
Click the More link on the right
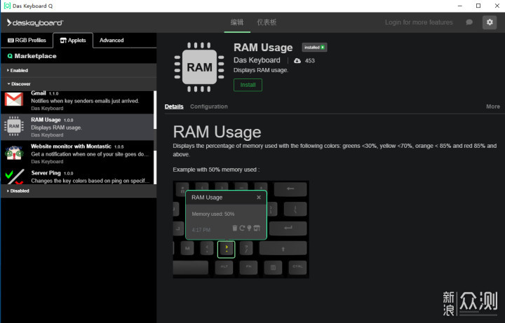493,106
